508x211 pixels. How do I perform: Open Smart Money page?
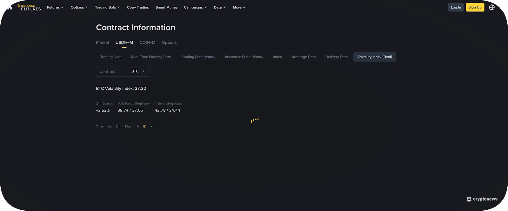167,7
